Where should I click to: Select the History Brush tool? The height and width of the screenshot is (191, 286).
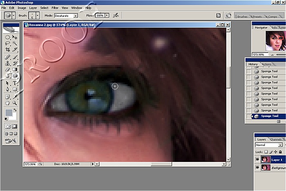15,63
